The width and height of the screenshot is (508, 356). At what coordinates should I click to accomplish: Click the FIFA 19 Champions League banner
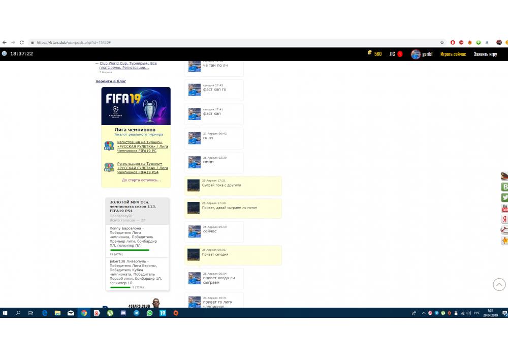136,106
